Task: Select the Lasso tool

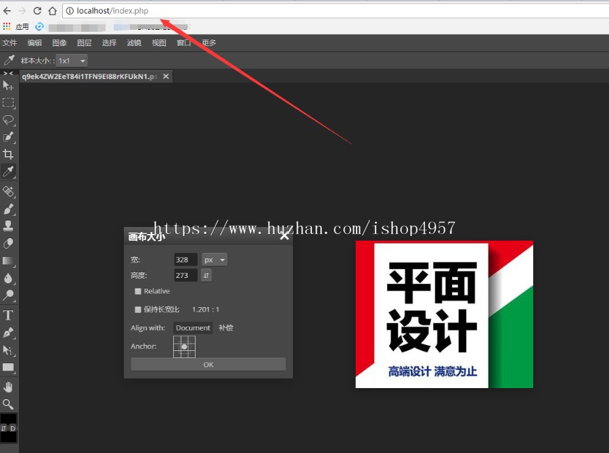Action: tap(8, 120)
